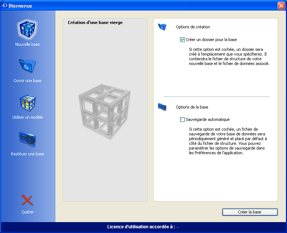The width and height of the screenshot is (287, 233).
Task: Select the Utiliser un modèle text label
Action: click(28, 117)
